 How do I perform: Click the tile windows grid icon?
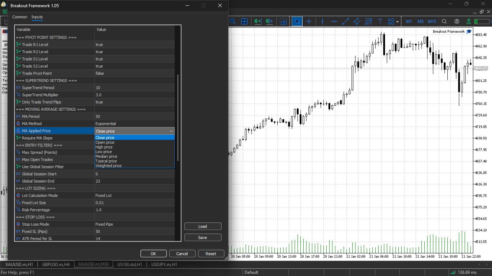pos(244,22)
